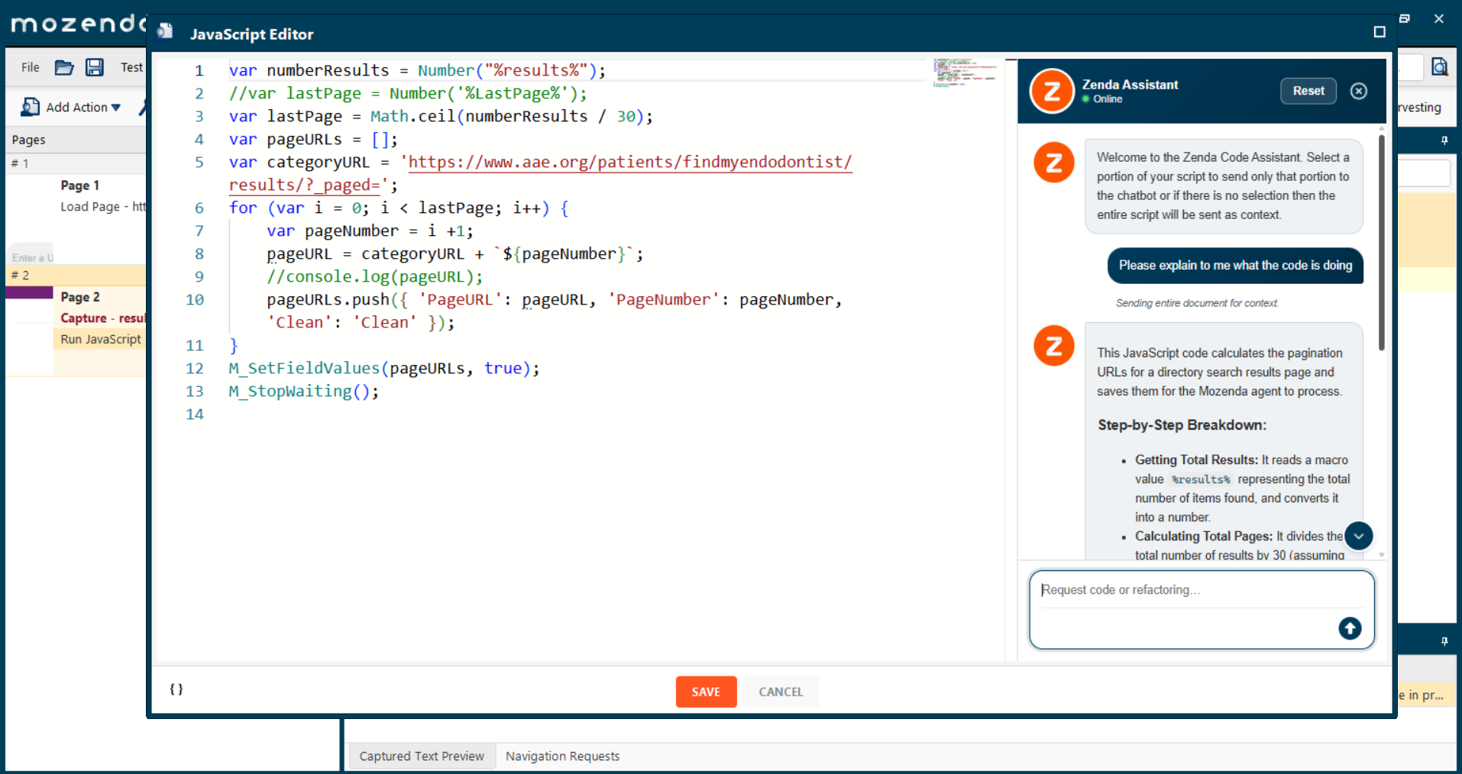
Task: Click 'M_SetFieldValues' on line 12
Action: (x=304, y=369)
